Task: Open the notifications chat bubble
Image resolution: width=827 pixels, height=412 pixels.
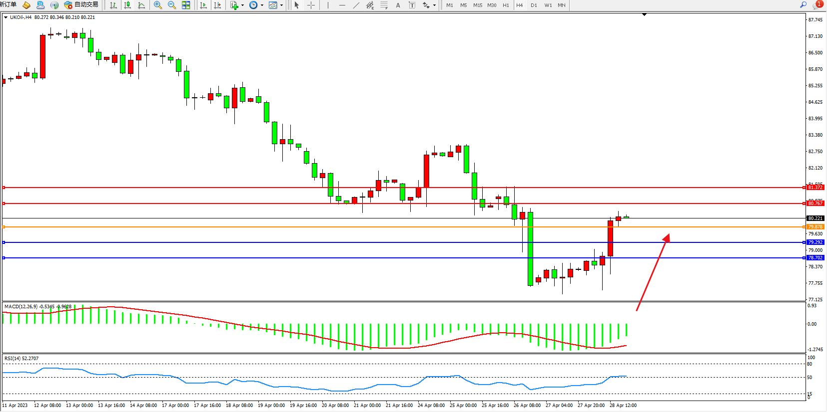Action: (x=817, y=5)
